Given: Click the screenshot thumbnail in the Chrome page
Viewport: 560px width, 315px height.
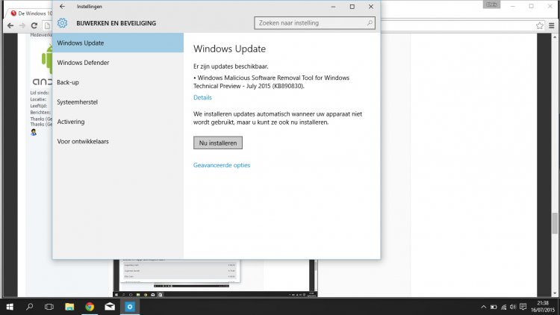Looking at the screenshot, I should coord(215,278).
